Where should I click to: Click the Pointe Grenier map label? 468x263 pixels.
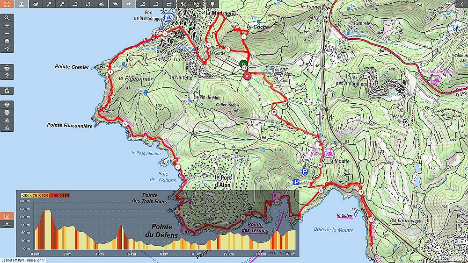tap(72, 67)
